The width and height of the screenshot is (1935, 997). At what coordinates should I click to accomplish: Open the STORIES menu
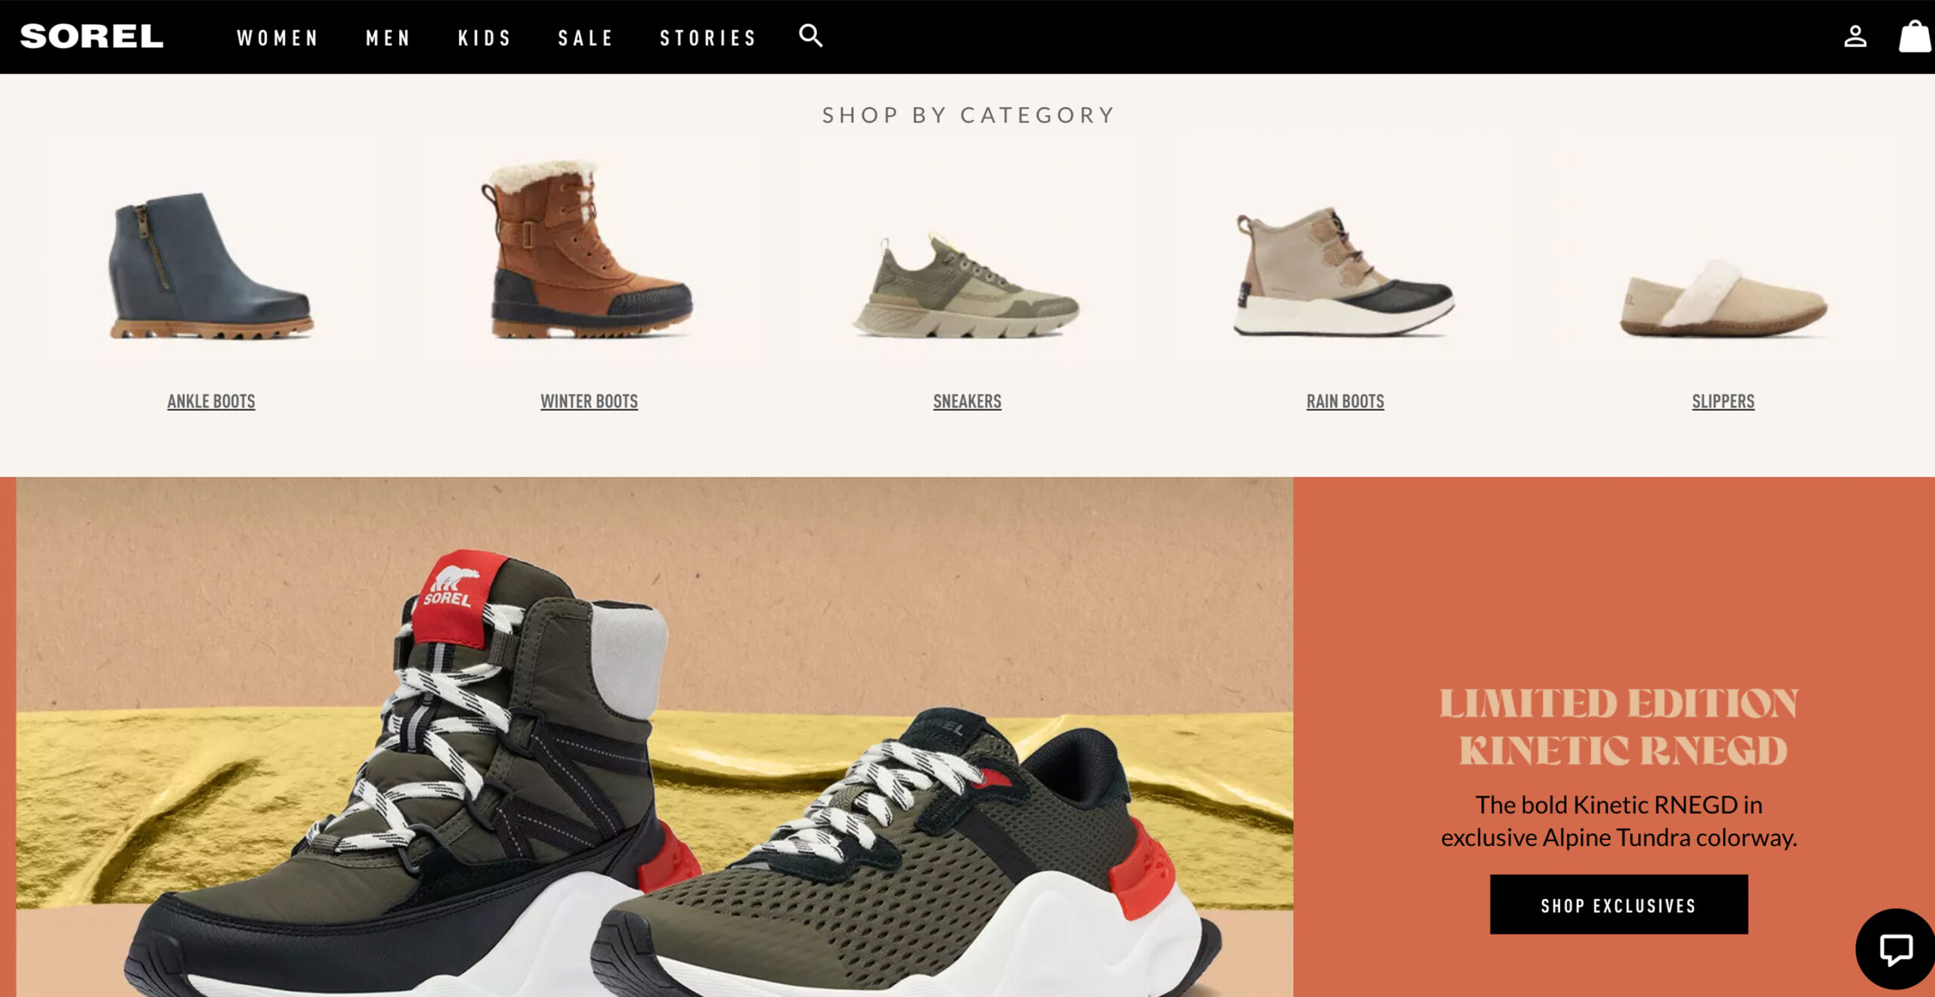707,38
